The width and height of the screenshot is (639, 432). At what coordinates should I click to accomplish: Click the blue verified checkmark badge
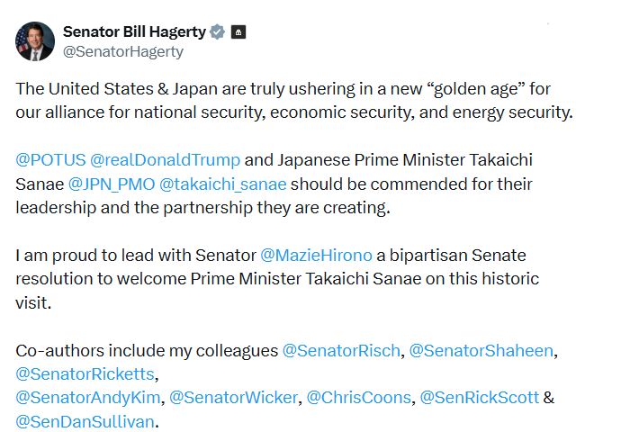(x=217, y=31)
